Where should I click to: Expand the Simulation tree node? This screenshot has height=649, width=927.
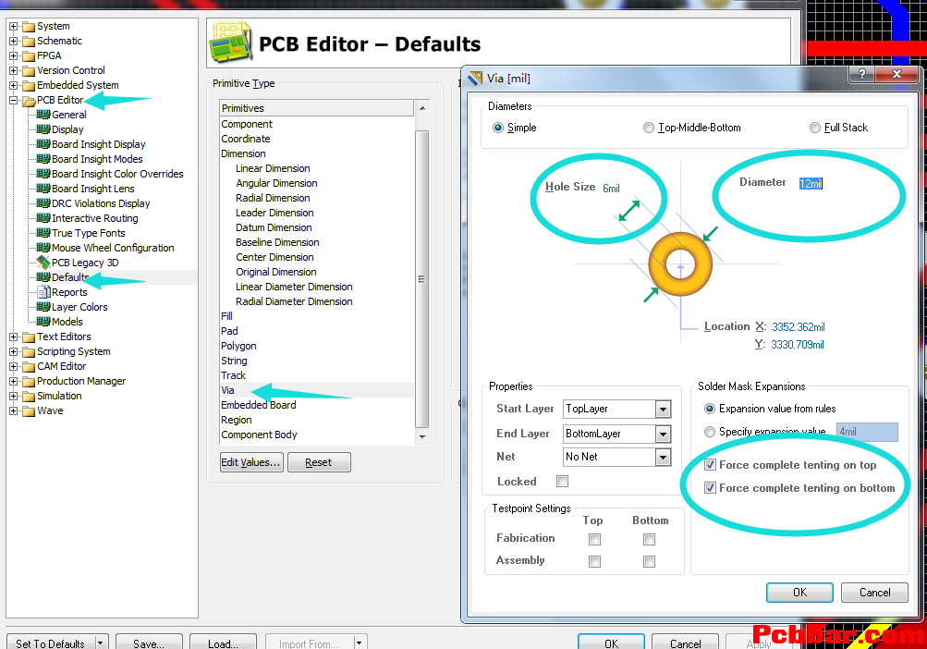[x=14, y=397]
